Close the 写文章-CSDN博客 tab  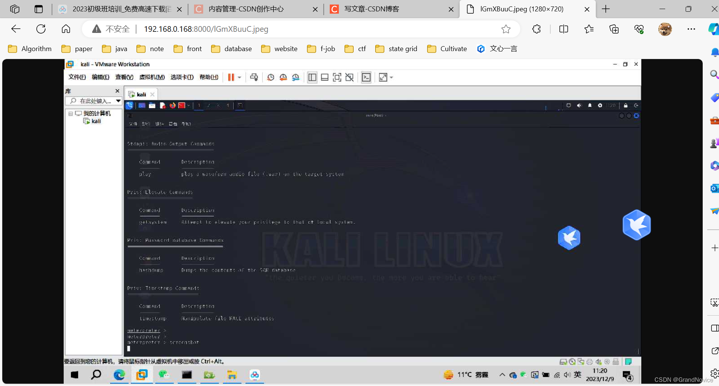(x=451, y=9)
